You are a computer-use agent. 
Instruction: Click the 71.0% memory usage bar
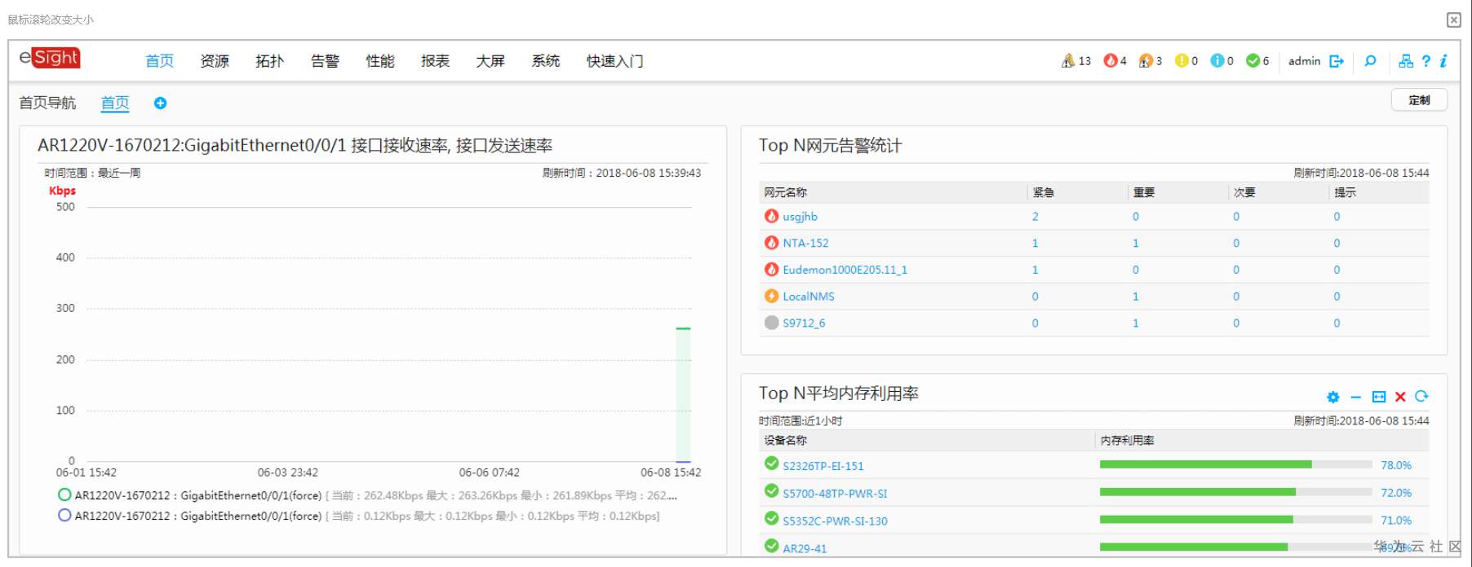point(1235,519)
